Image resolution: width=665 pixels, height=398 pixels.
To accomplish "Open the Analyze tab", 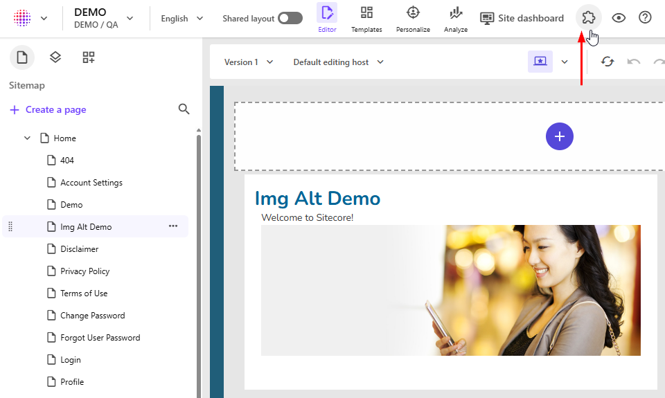I will click(456, 18).
